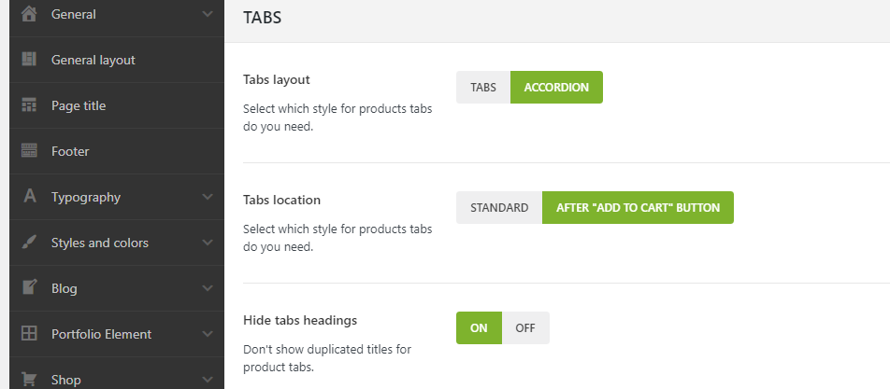Open the Footer settings menu item

pos(70,151)
